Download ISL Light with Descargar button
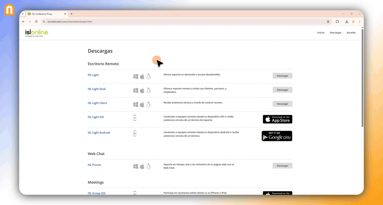 (x=282, y=76)
